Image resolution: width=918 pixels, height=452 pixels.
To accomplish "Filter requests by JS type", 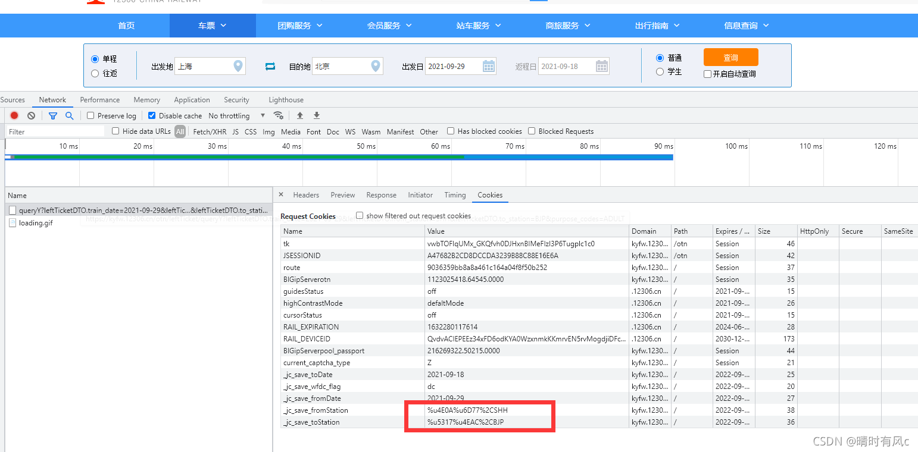I will tap(235, 131).
